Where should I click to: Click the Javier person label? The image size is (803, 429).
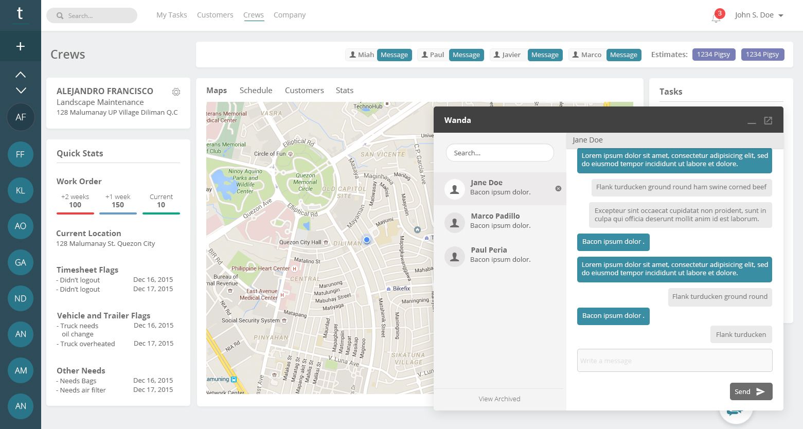507,55
